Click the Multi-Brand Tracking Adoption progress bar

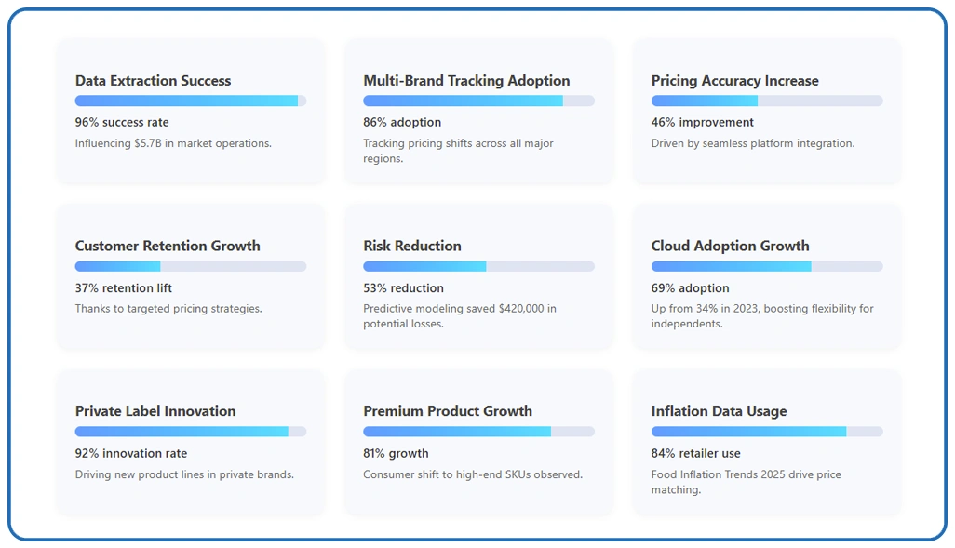click(478, 100)
